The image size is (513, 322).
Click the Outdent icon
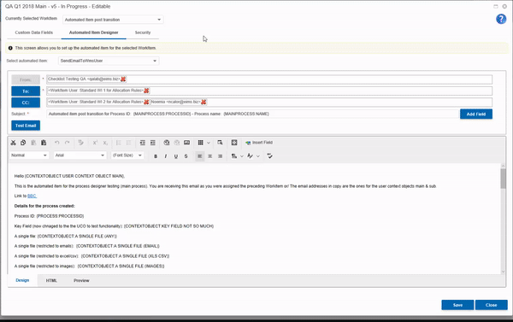tap(142, 143)
